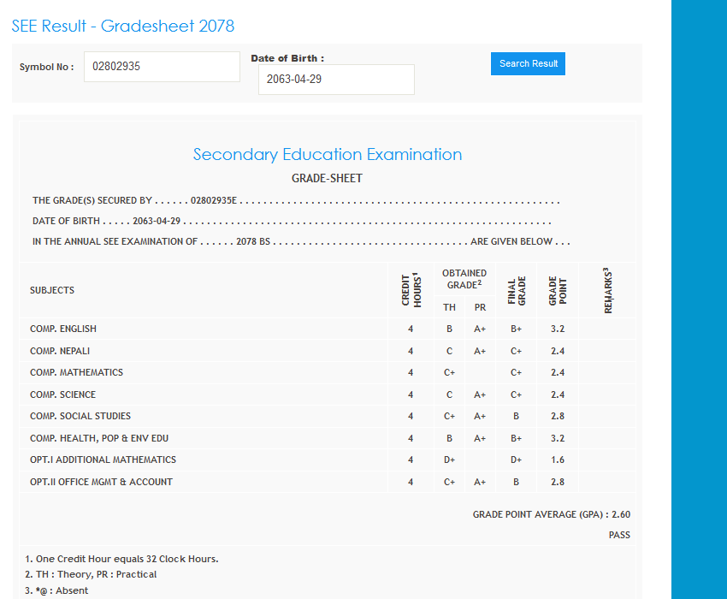
Task: Click OPT.II OFFICE MGMT & ACCOUNT subject
Action: click(101, 482)
